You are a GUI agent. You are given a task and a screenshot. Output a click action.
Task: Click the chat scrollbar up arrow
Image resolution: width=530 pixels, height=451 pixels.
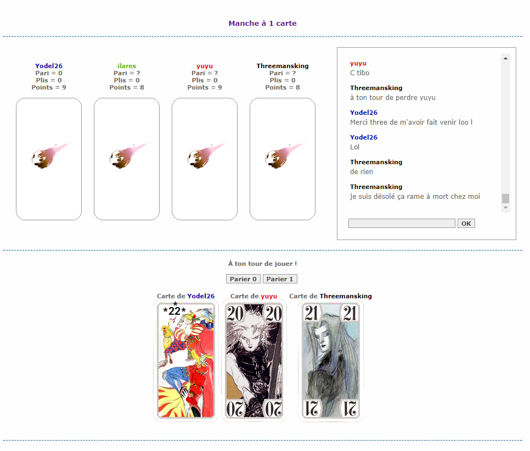[x=505, y=58]
